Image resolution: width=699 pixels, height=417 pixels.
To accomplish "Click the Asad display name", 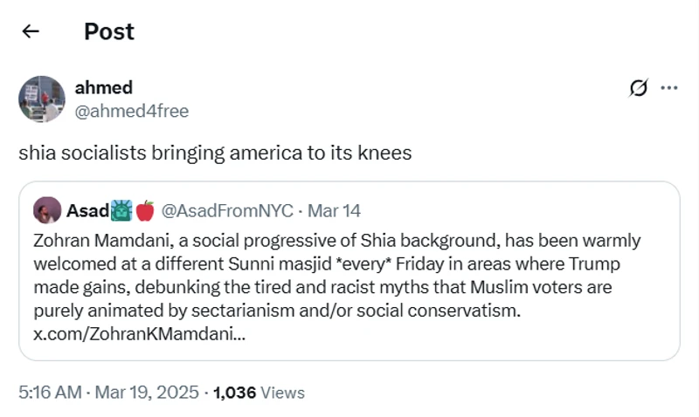I will 87,210.
